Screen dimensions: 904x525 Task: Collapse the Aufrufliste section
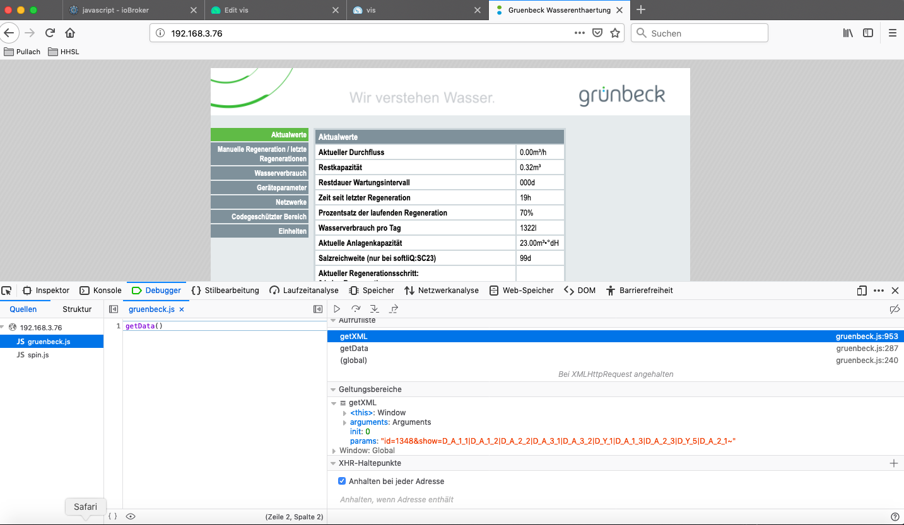pos(333,321)
